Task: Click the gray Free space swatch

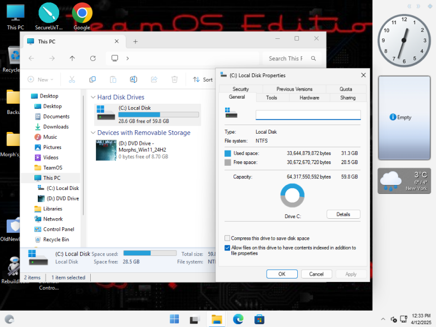Action: (x=228, y=162)
